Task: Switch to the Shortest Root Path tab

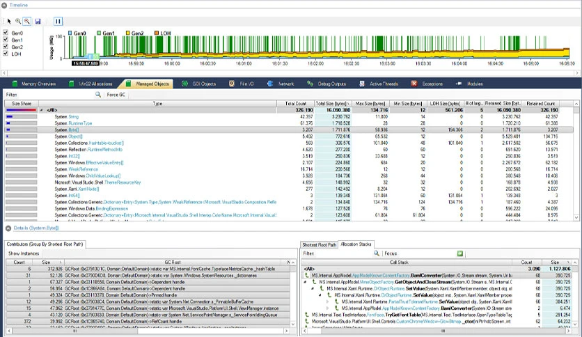Action: (319, 245)
